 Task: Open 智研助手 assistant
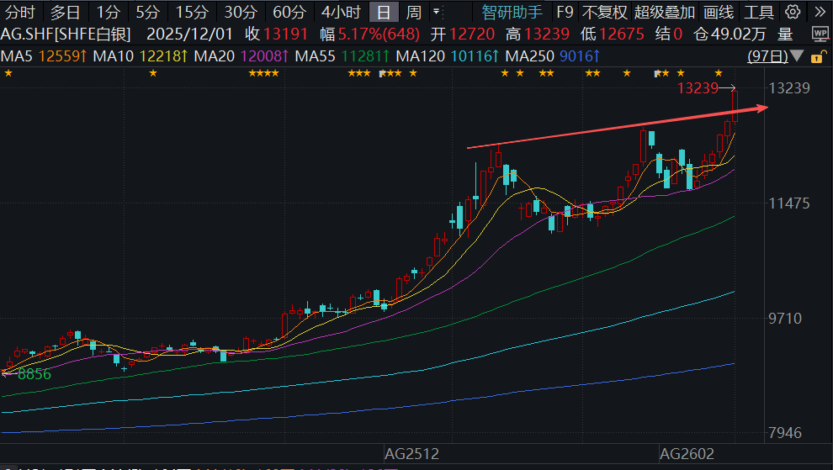coord(512,12)
